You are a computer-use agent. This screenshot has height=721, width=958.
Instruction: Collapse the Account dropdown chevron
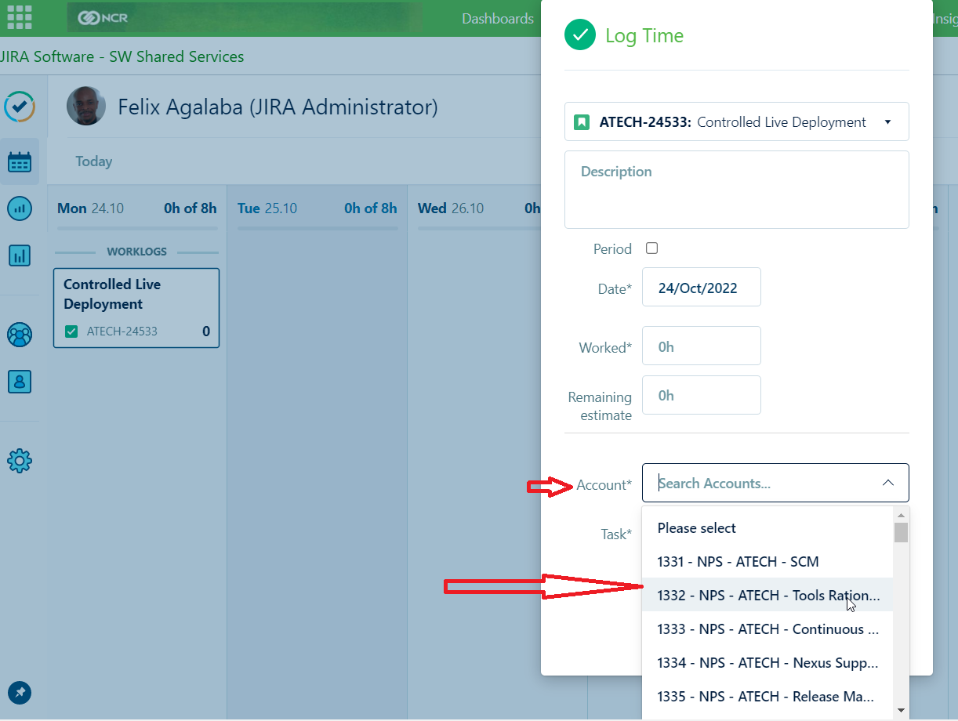point(887,484)
